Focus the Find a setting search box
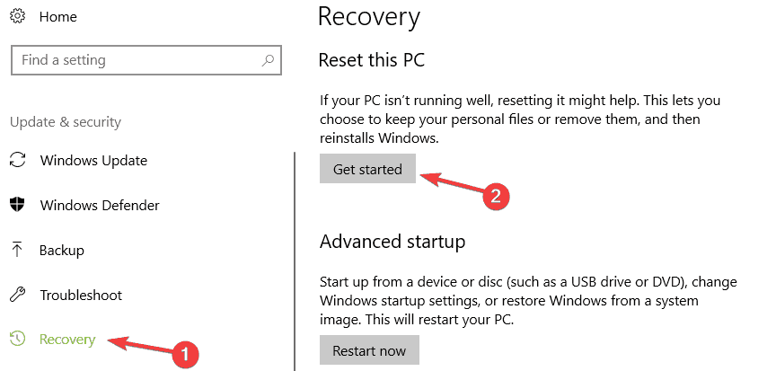The image size is (776, 371). point(146,60)
